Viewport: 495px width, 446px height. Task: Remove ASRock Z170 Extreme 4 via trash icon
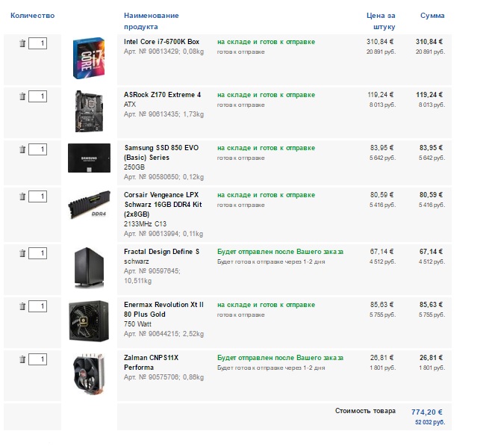click(22, 96)
